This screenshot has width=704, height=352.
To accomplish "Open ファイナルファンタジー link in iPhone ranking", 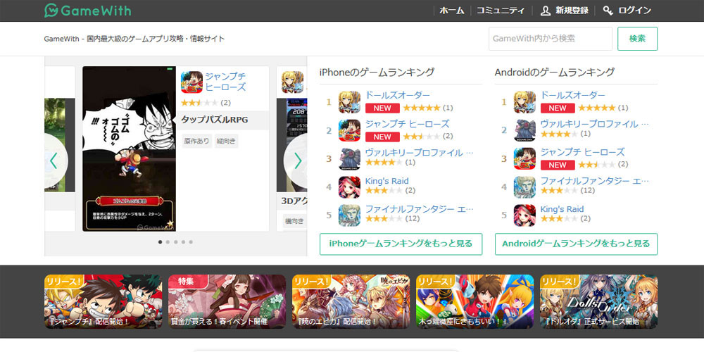I will click(420, 209).
